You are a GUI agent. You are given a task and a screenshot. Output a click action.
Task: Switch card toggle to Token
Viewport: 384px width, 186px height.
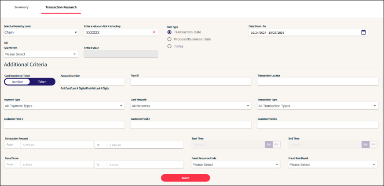(x=42, y=82)
